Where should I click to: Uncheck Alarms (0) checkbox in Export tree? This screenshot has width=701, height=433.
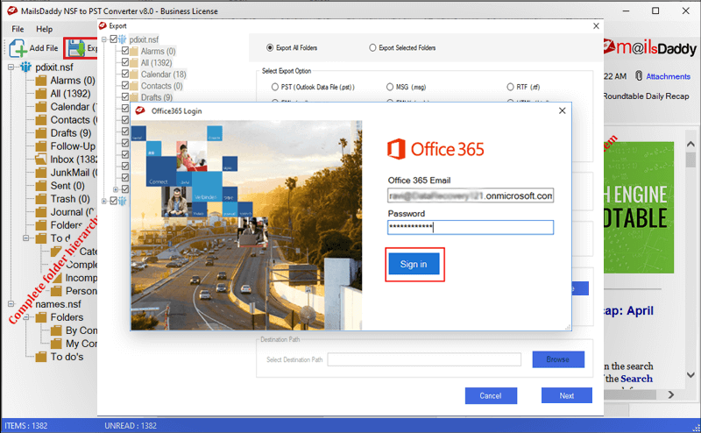click(125, 51)
